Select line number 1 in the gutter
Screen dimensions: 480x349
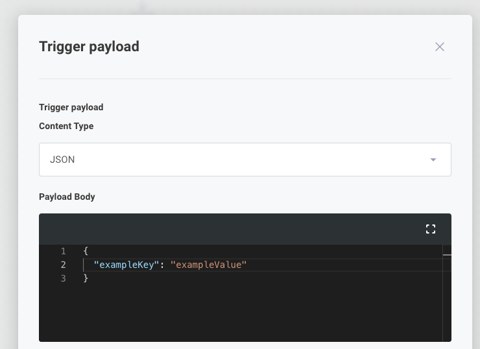[x=63, y=251]
